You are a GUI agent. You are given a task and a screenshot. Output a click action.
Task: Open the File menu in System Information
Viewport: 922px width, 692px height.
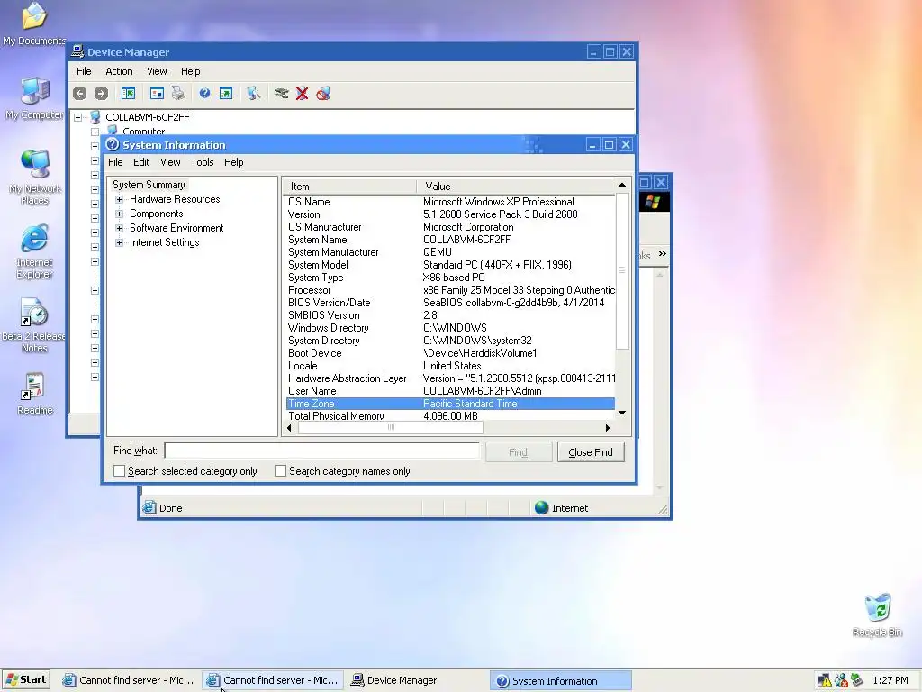point(115,162)
